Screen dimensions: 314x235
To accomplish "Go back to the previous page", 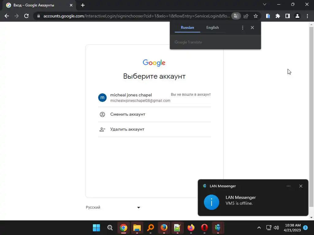I will (7, 16).
